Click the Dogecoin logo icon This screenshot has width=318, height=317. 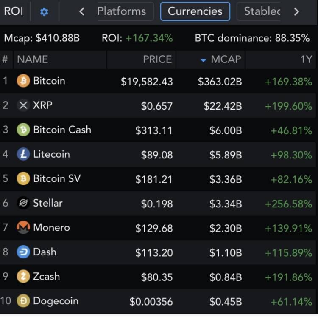23,301
